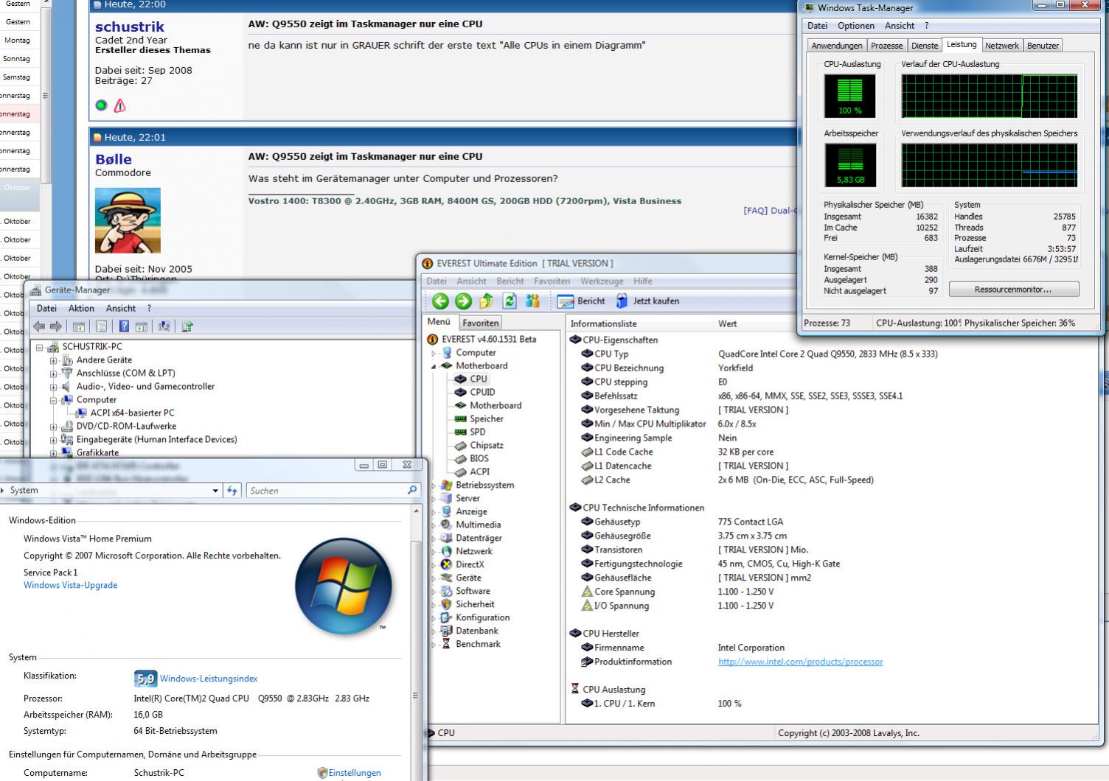
Task: Click back arrow in Geräte-Manager toolbar
Action: (x=39, y=326)
